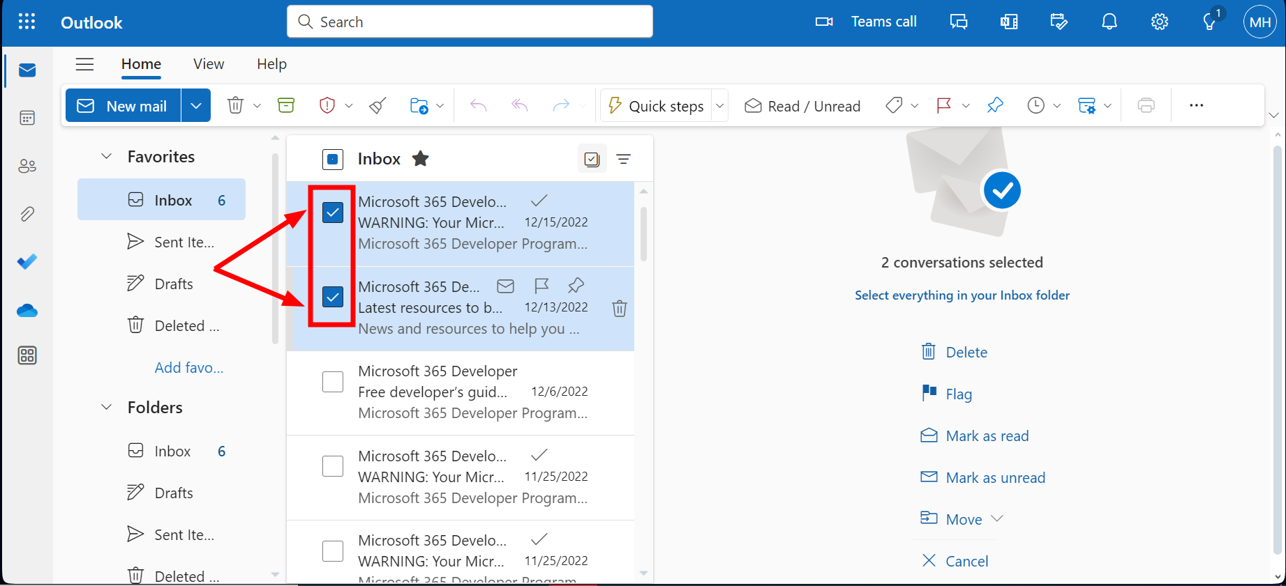Click Mark as unread in reading pane
The width and height of the screenshot is (1286, 586).
[995, 477]
